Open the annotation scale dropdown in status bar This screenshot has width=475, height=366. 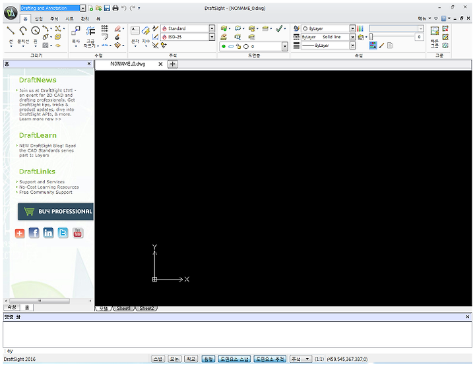[301, 359]
